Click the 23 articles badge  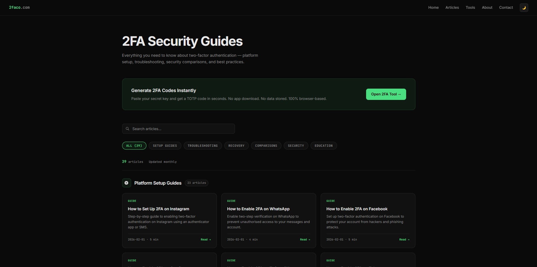pos(197,183)
